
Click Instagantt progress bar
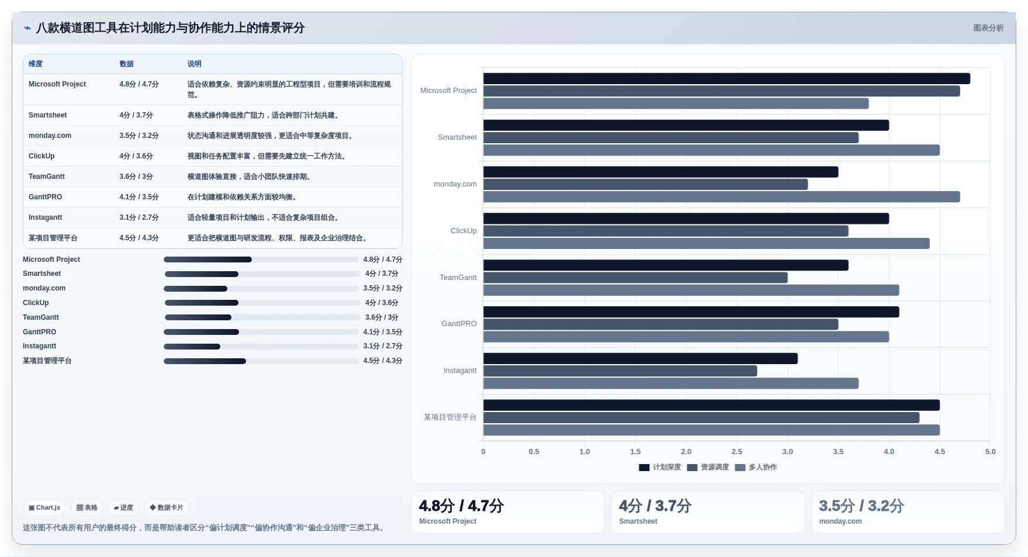tap(261, 347)
